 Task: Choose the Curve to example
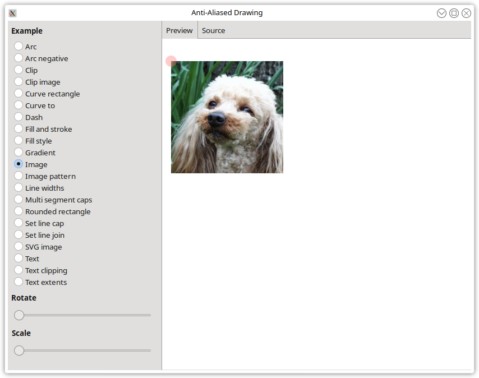pyautogui.click(x=19, y=105)
